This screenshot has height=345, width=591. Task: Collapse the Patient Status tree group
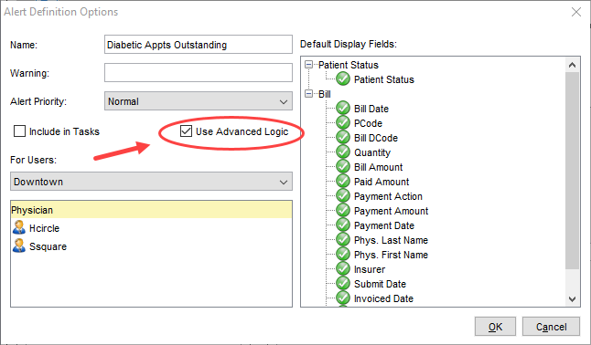click(x=308, y=65)
